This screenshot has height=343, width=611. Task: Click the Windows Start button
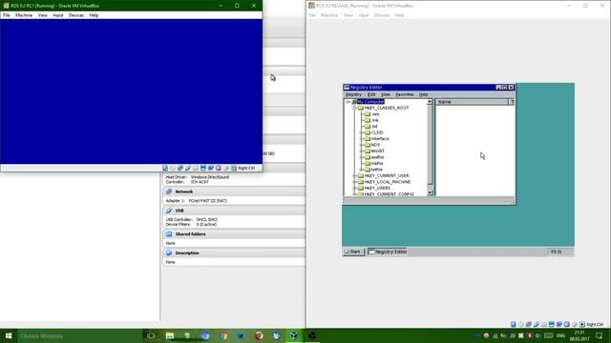(x=9, y=335)
